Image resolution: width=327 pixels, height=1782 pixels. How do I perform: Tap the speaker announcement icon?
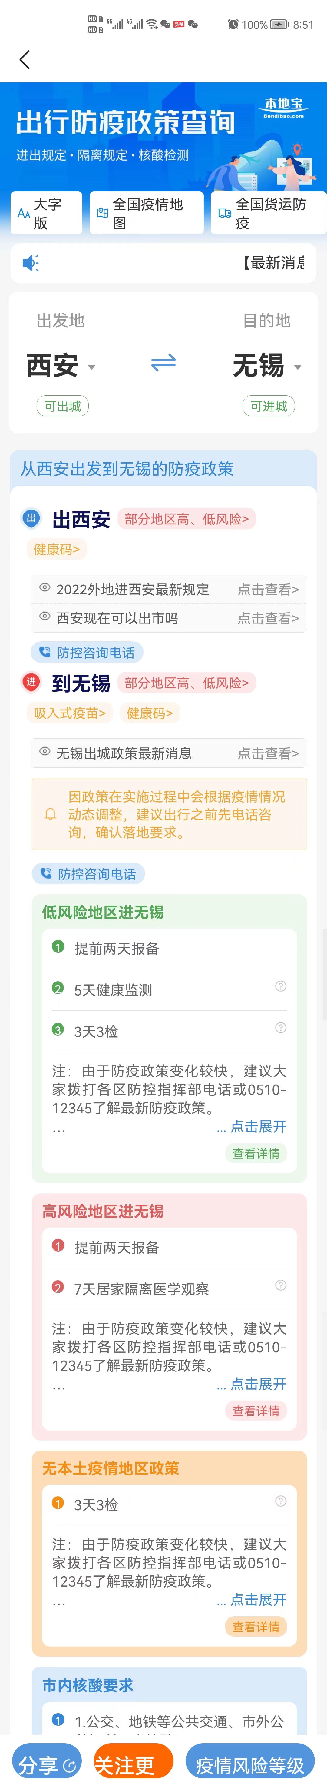pos(30,263)
